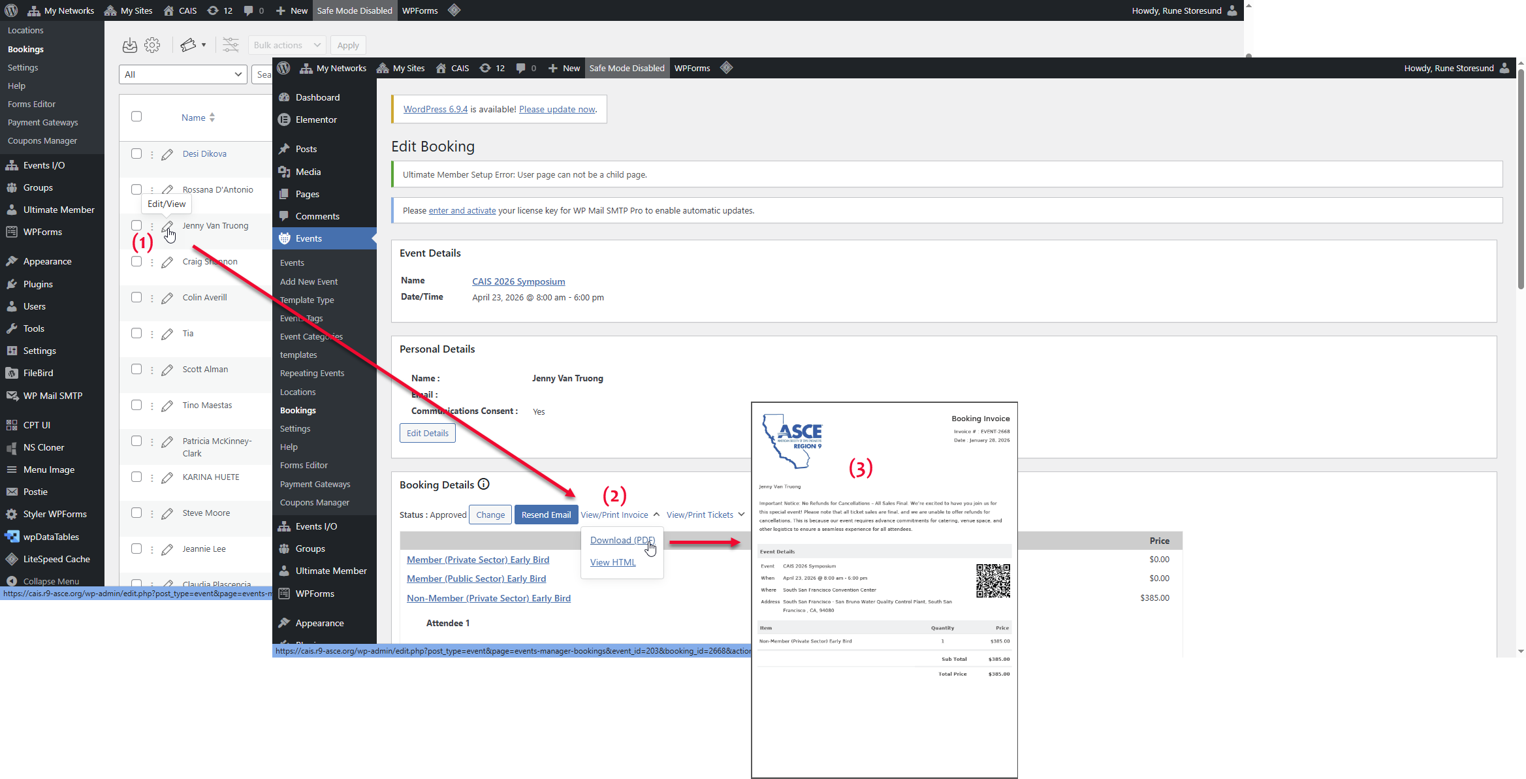Viewport: 1526px width, 779px height.
Task: Click the Edit Details button
Action: [x=428, y=433]
